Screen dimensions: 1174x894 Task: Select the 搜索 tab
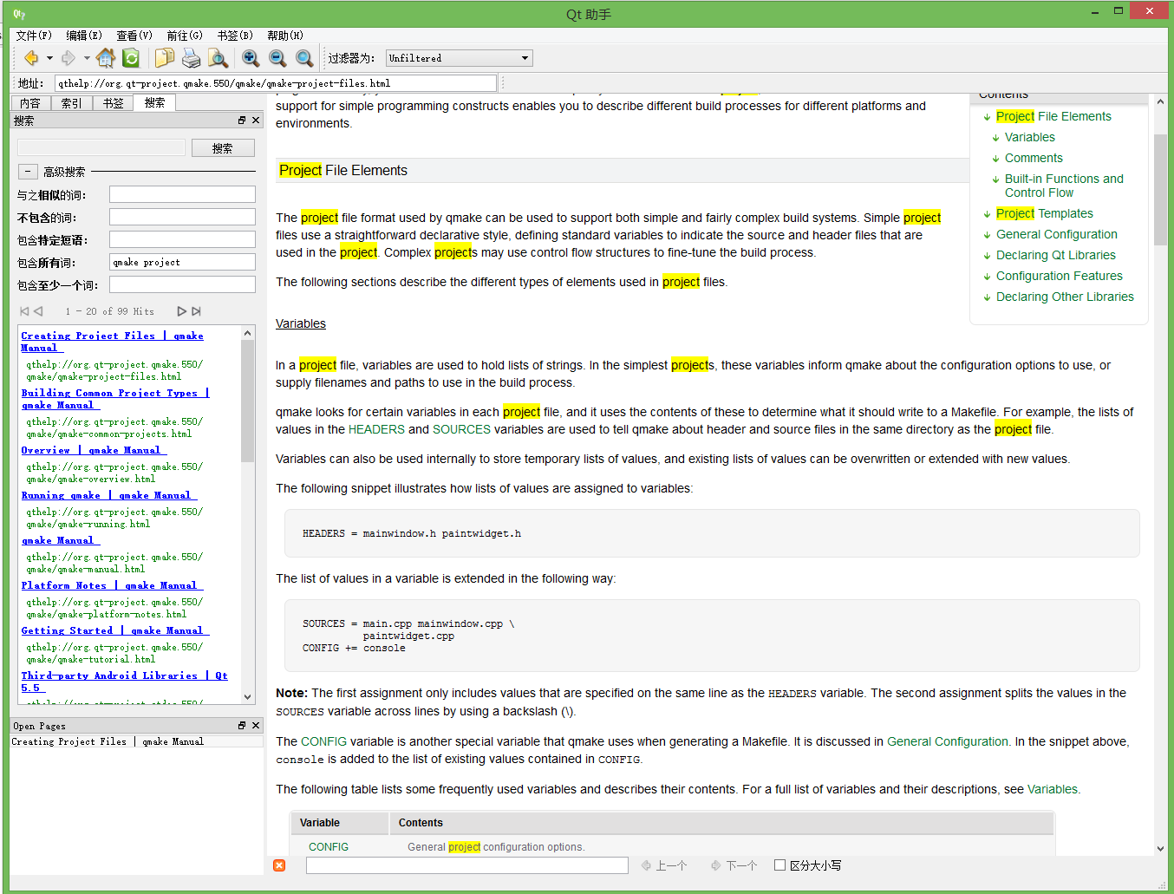click(155, 102)
